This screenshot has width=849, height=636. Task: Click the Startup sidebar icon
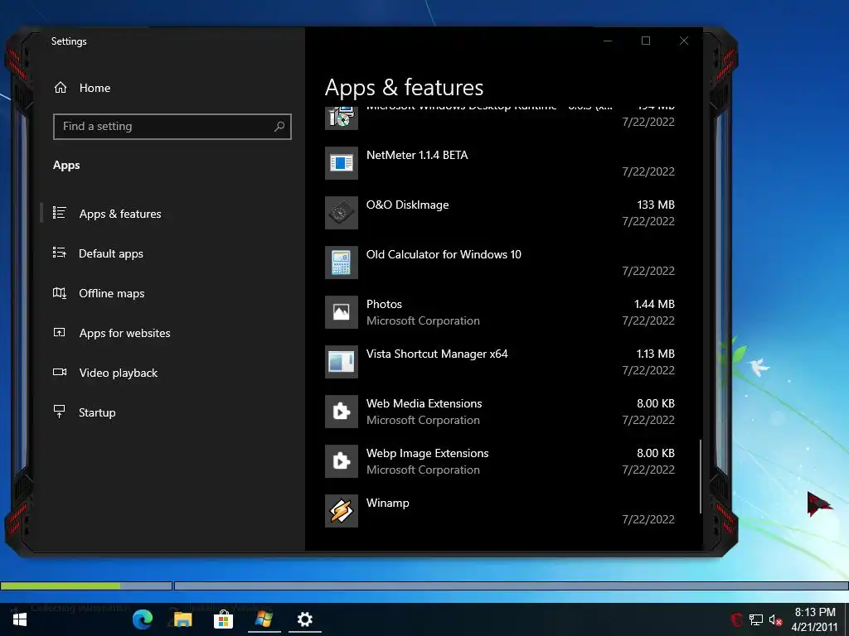60,412
